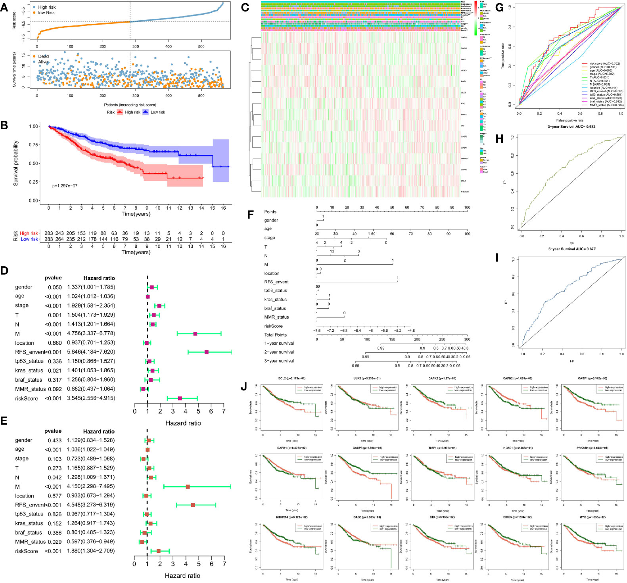Click hazard ratio value '0.937(0.701-1.253)'
Screen dimensions: 627x583
pos(91,343)
